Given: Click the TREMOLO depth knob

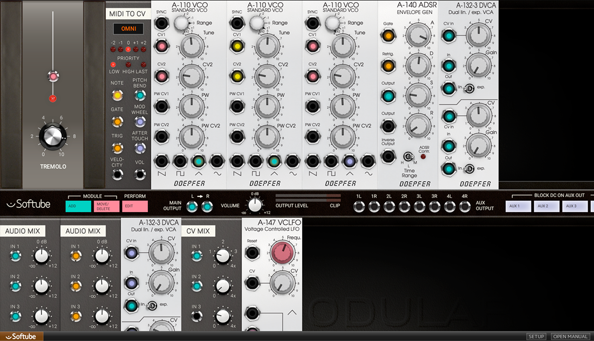Looking at the screenshot, I should pyautogui.click(x=53, y=136).
